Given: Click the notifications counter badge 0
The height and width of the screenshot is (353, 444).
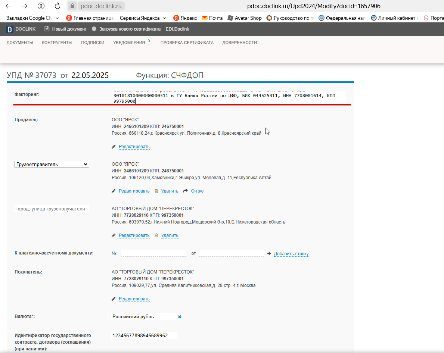Looking at the screenshot, I should click(x=149, y=41).
